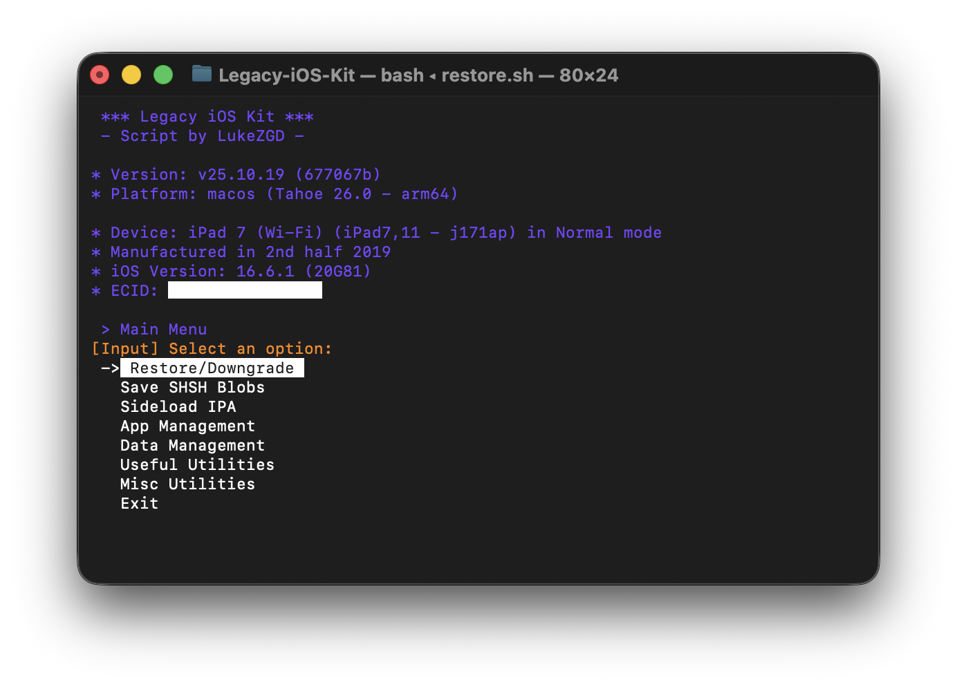Click the Legacy-iOS-Kit window title text

coord(418,75)
